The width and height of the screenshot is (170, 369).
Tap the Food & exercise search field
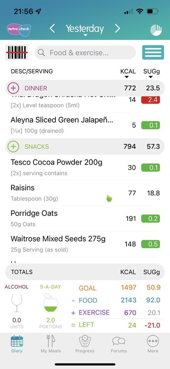(x=85, y=53)
